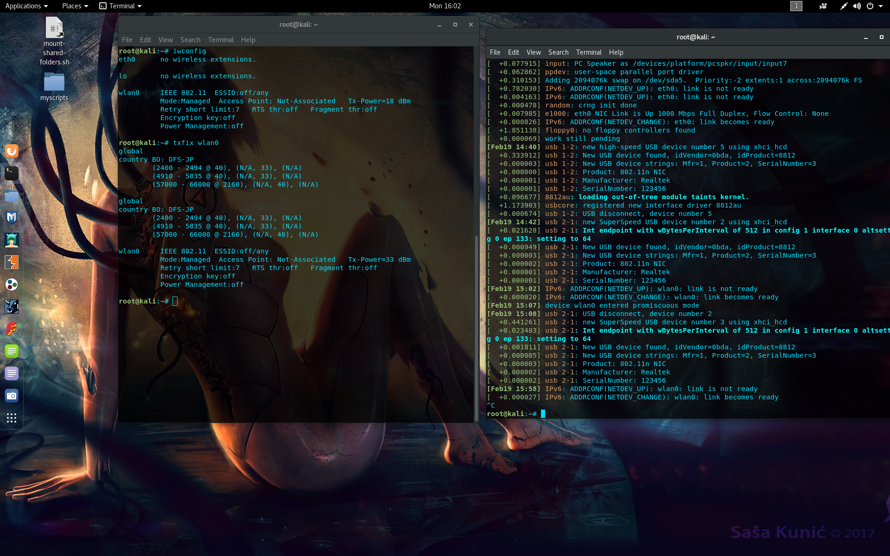Open Burp Suite dock icon
Screen dimensions: 890x556
pos(12,262)
